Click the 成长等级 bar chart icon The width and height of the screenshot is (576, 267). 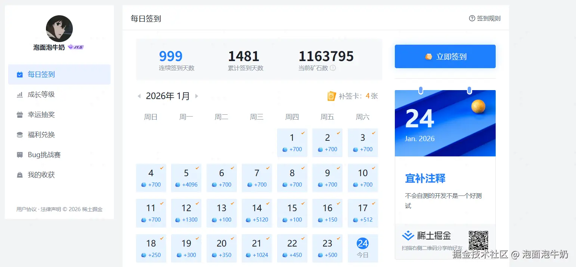[20, 95]
